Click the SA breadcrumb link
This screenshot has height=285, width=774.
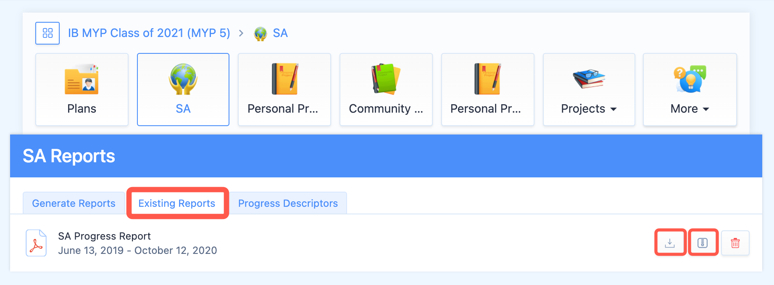[280, 33]
